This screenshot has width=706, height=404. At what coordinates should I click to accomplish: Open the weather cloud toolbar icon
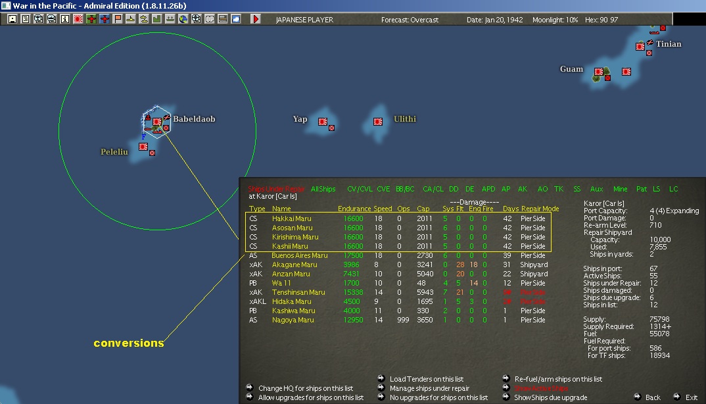[236, 19]
